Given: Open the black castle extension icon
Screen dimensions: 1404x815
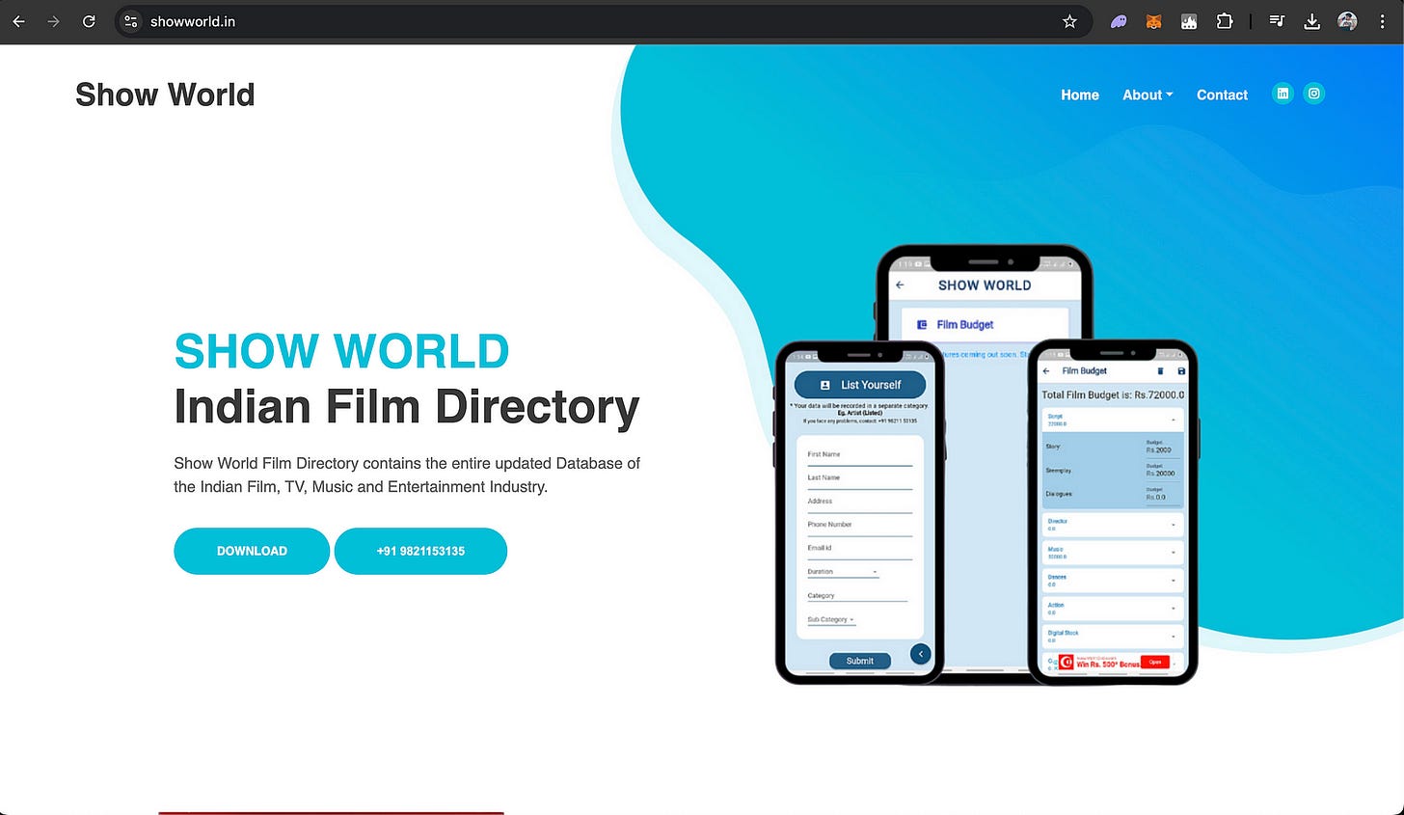Looking at the screenshot, I should click(x=1189, y=21).
